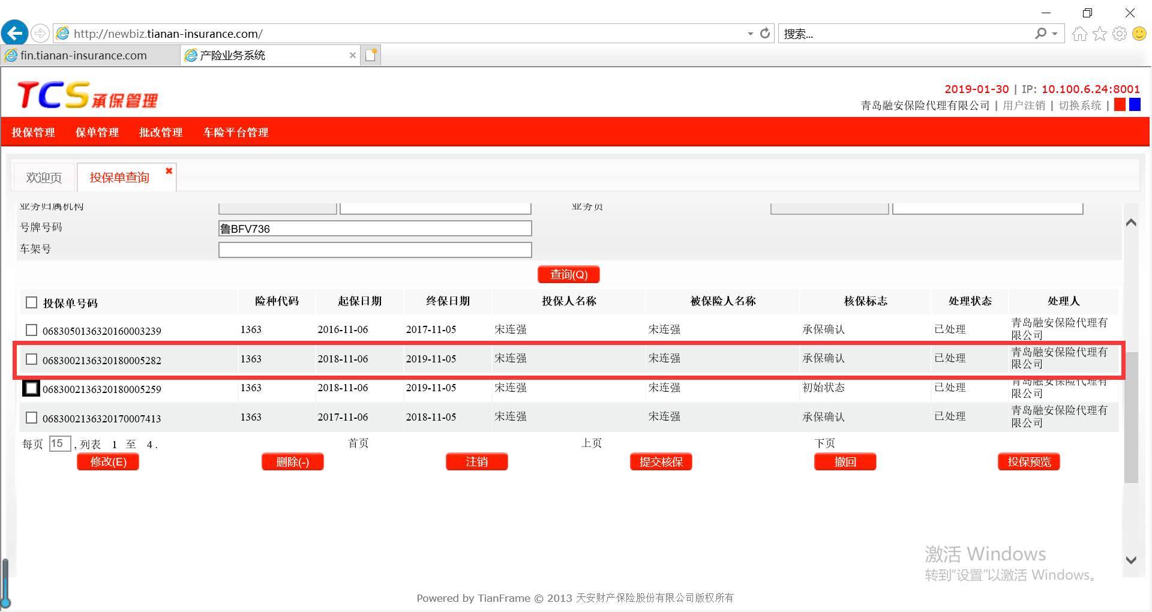Choose the blue theme color swatch
This screenshot has height=612, width=1152.
coord(1135,105)
